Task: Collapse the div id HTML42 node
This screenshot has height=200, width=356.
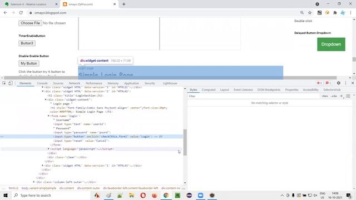Action: 43,91
